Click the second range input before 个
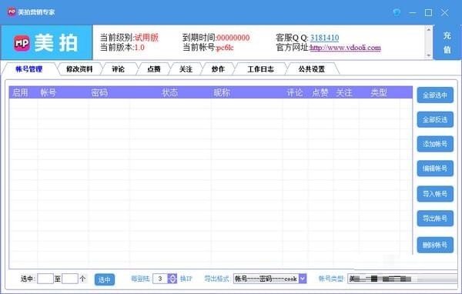 click(70, 279)
